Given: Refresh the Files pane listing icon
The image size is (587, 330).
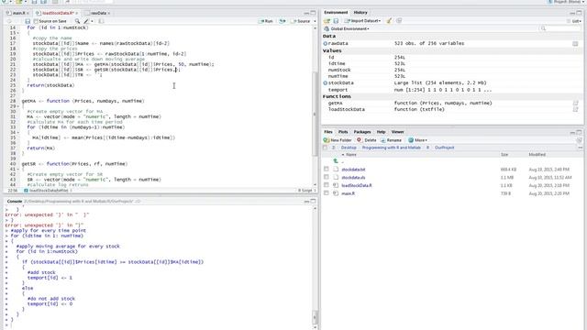Looking at the screenshot, I should [x=579, y=140].
